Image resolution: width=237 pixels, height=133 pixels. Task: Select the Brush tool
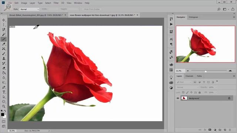click(x=4, y=54)
